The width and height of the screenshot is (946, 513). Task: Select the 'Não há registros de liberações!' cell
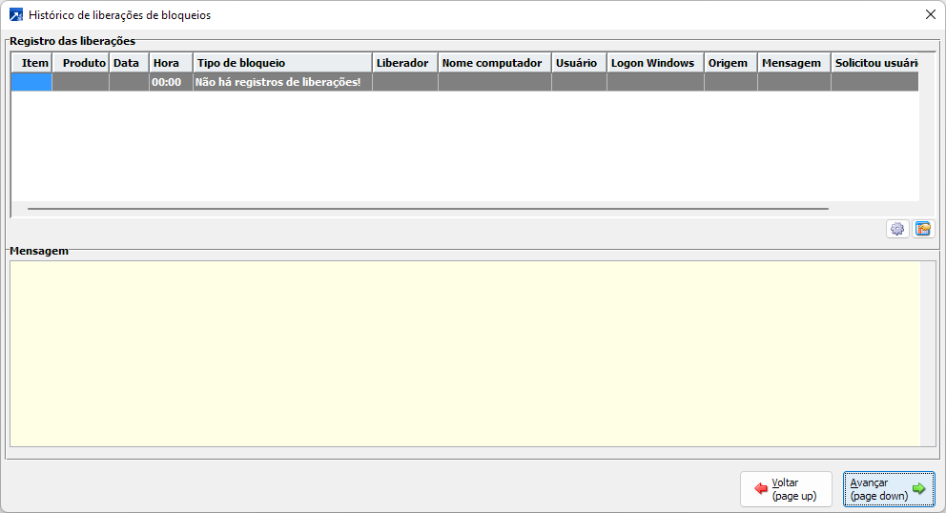(282, 82)
